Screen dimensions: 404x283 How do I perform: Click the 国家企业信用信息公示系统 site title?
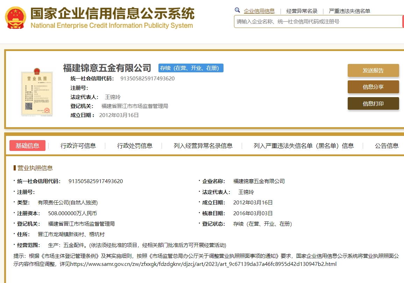112,13
